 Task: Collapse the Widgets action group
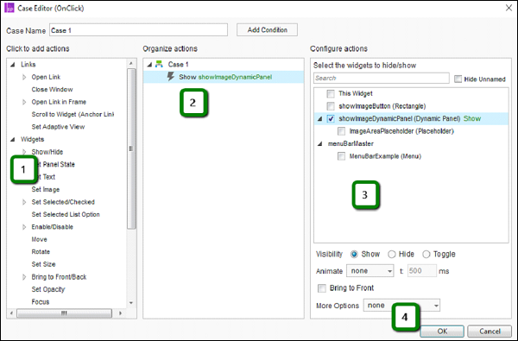13,140
